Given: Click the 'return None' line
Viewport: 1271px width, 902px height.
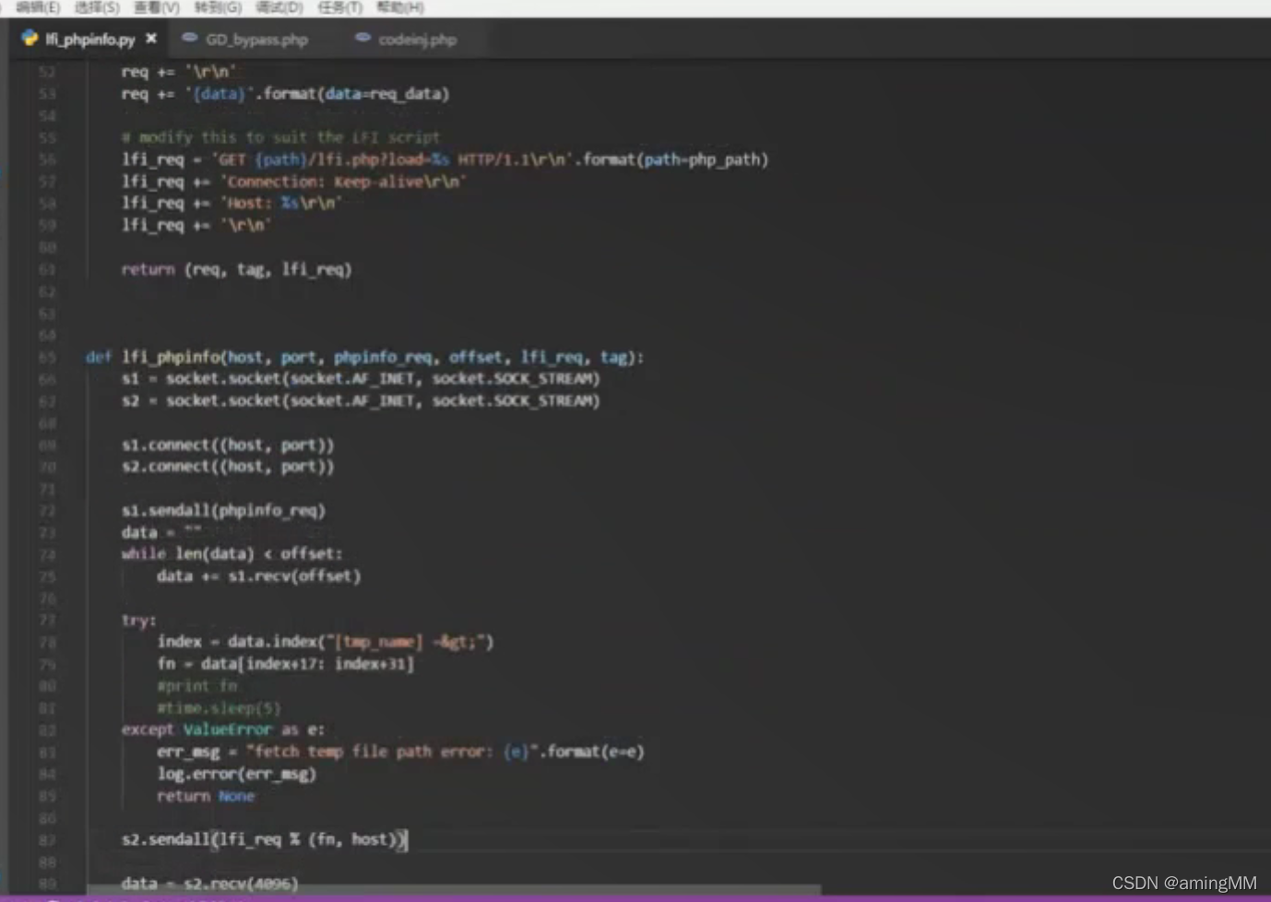Looking at the screenshot, I should 206,796.
